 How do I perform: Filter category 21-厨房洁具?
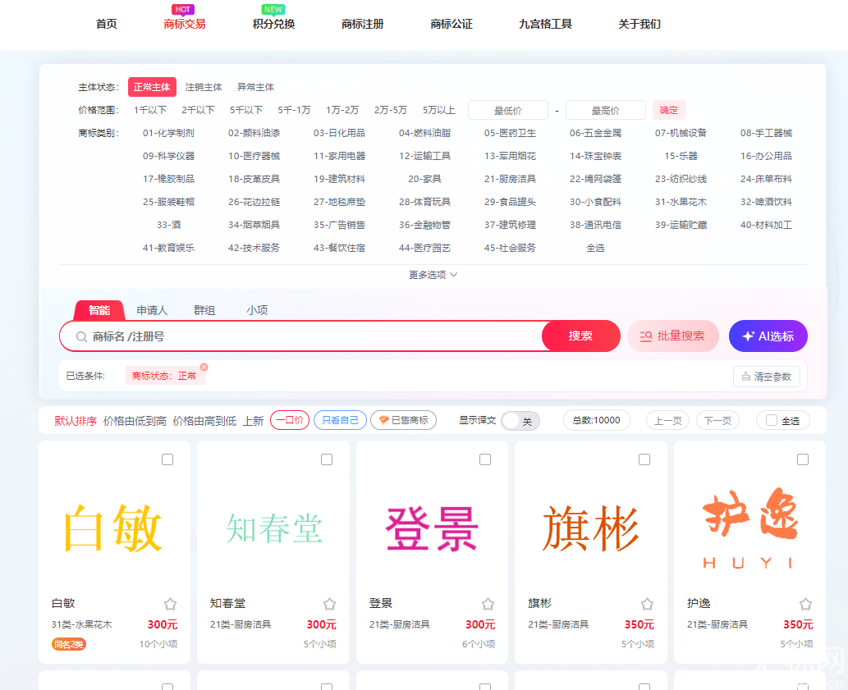click(x=510, y=179)
